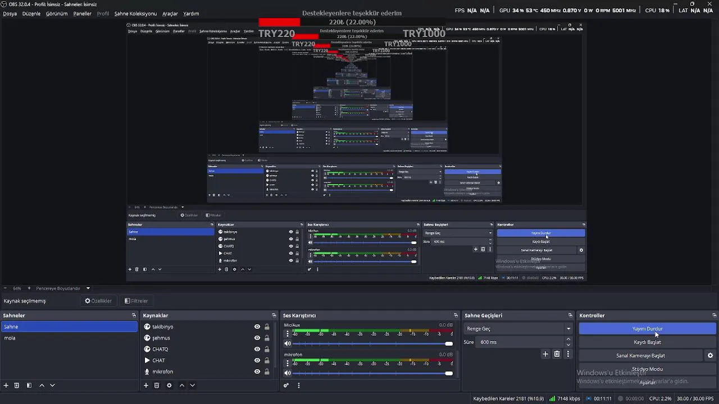Open the Sahne Koleksiyonu menu

pos(135,13)
